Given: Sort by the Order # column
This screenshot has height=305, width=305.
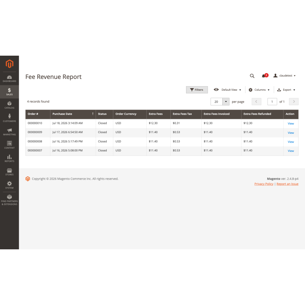Looking at the screenshot, I should [38, 114].
